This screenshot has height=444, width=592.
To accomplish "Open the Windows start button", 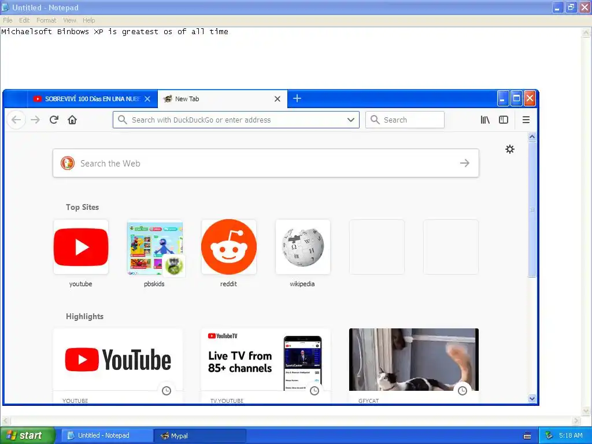I will (x=27, y=435).
